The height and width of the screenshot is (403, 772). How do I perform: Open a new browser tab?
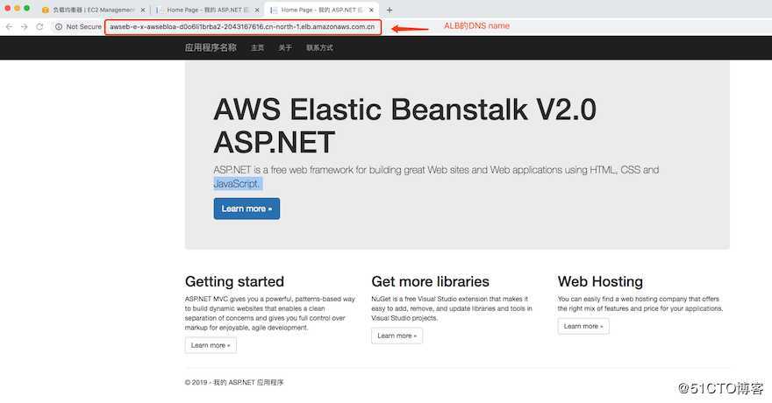pos(390,10)
